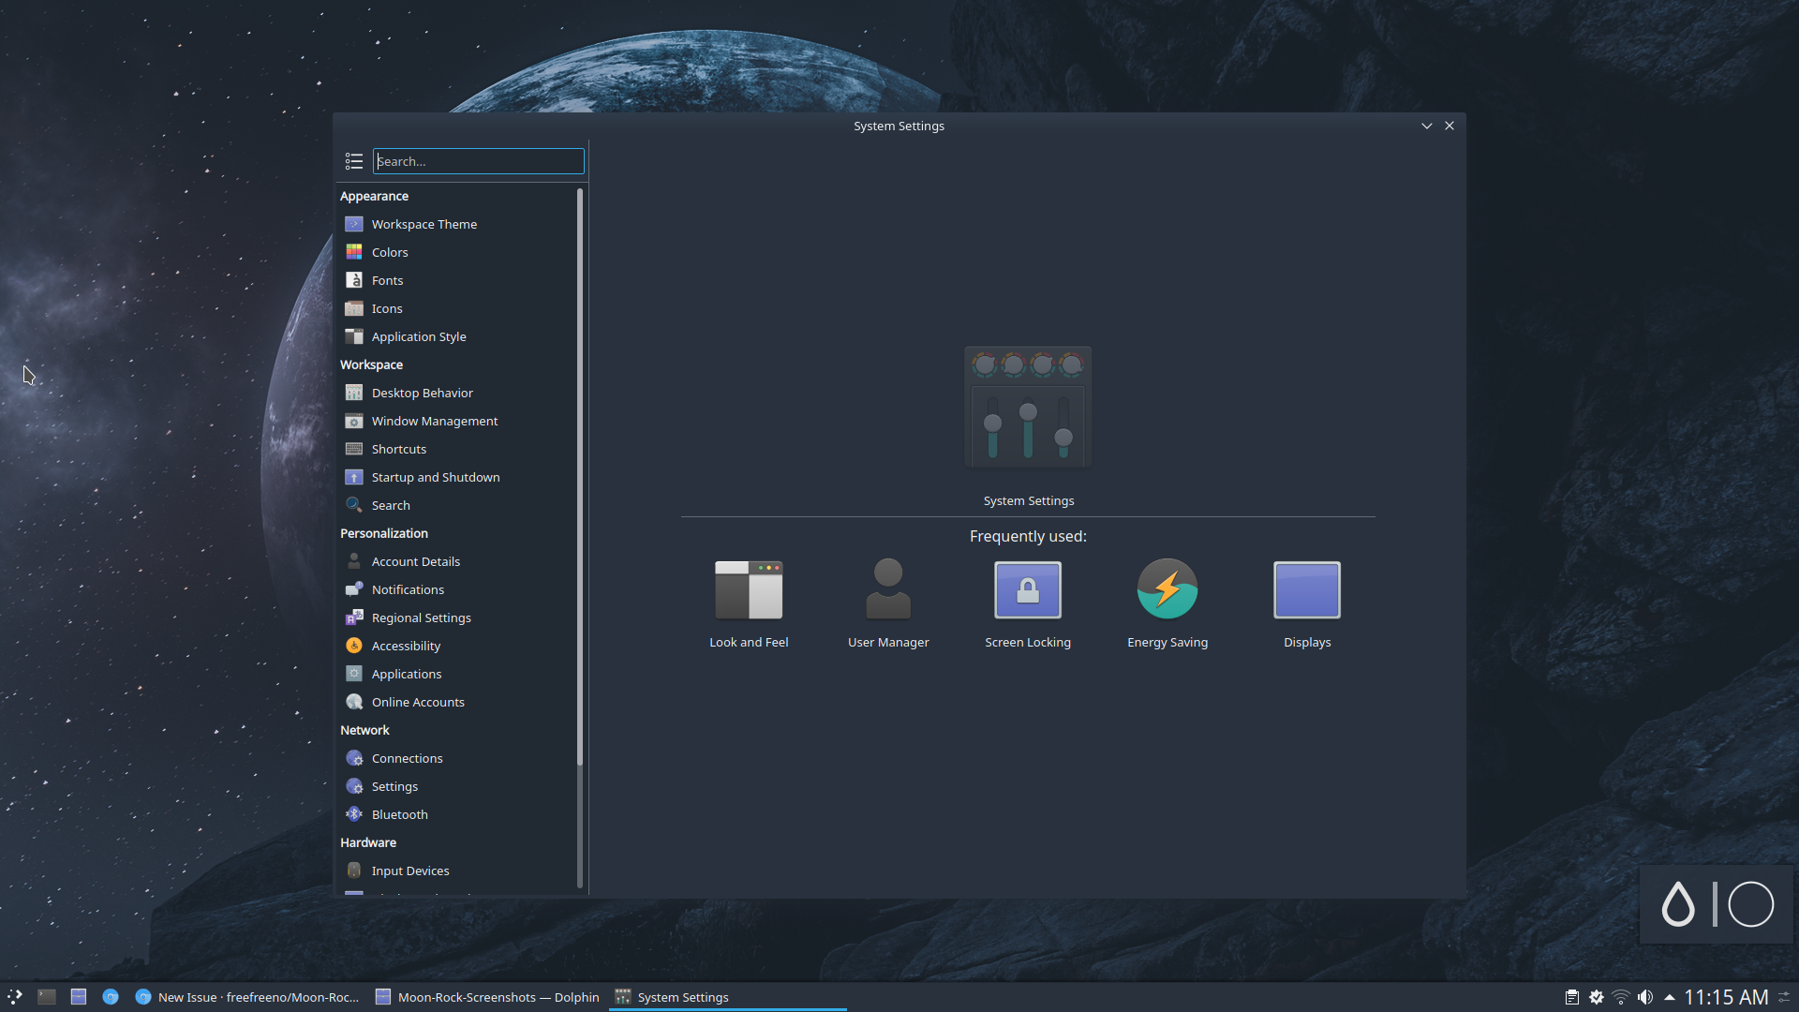The width and height of the screenshot is (1799, 1012).
Task: Open Workspace Theme settings
Action: tap(424, 224)
